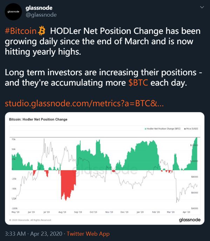This screenshot has height=241, width=210.
Task: Open the $BTC cashtag
Action: (x=138, y=83)
